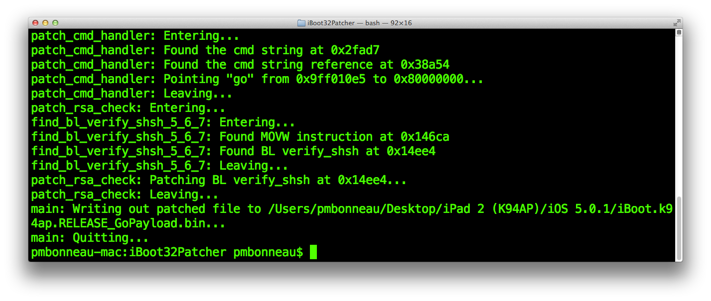Click the pmbonneau-mac shell prompt line
This screenshot has height=301, width=711.
click(167, 252)
